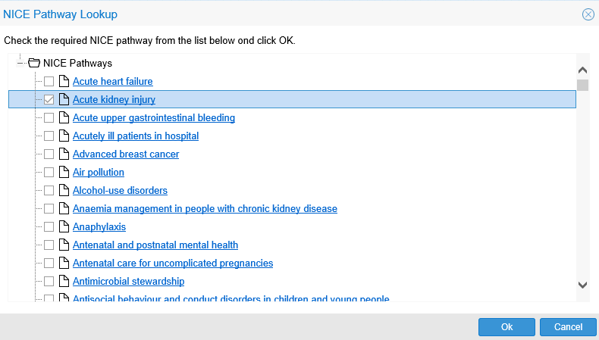This screenshot has height=340, width=599.
Task: Uncheck the Acute kidney injury checkbox
Action: coord(49,100)
